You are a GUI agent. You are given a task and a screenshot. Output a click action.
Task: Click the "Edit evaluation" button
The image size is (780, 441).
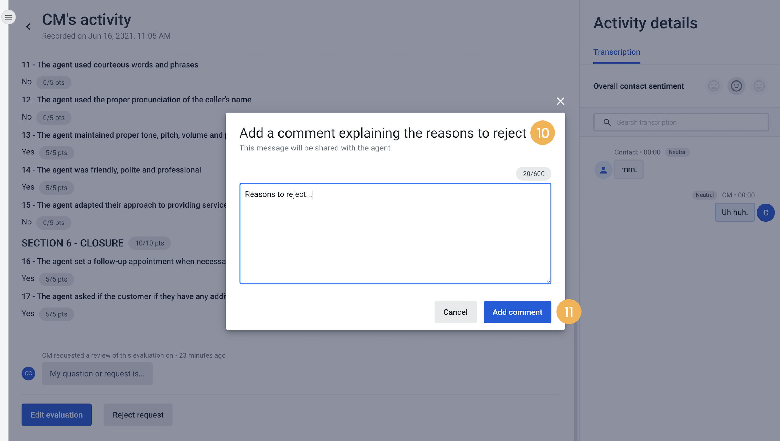pyautogui.click(x=56, y=415)
